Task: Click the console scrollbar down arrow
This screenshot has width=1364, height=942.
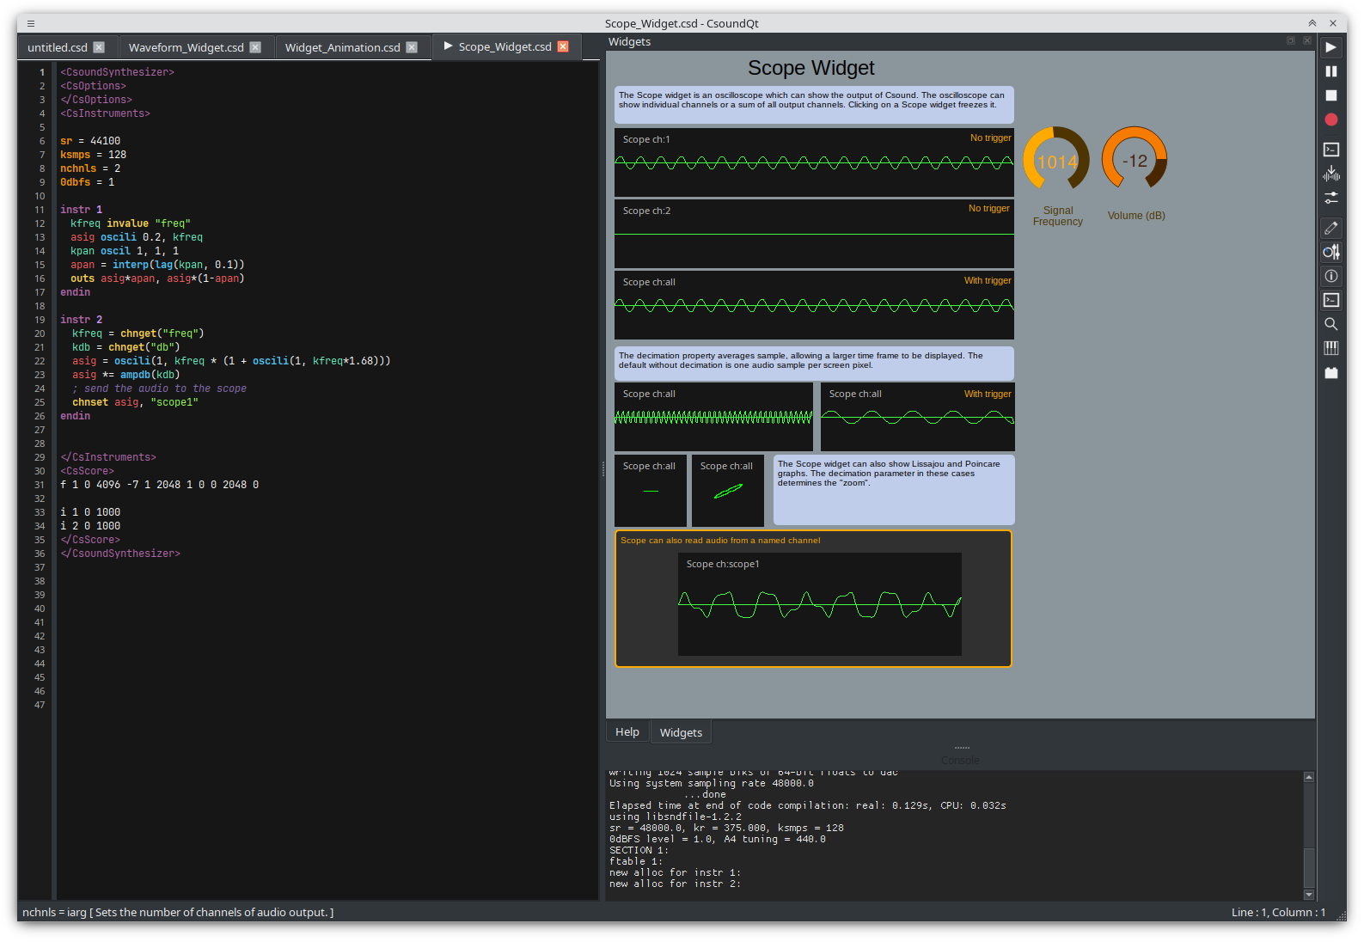Action: click(1309, 895)
